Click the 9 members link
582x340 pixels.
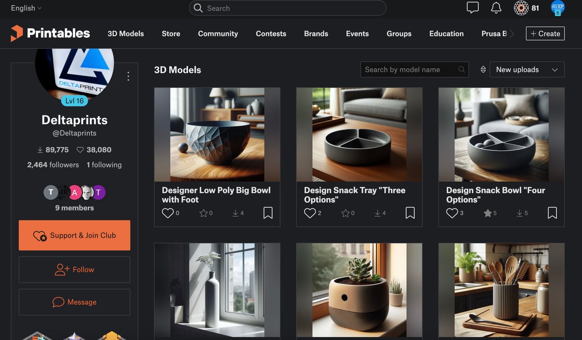pos(74,208)
